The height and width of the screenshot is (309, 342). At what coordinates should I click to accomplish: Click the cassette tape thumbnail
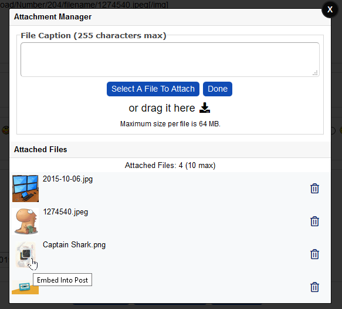click(25, 287)
